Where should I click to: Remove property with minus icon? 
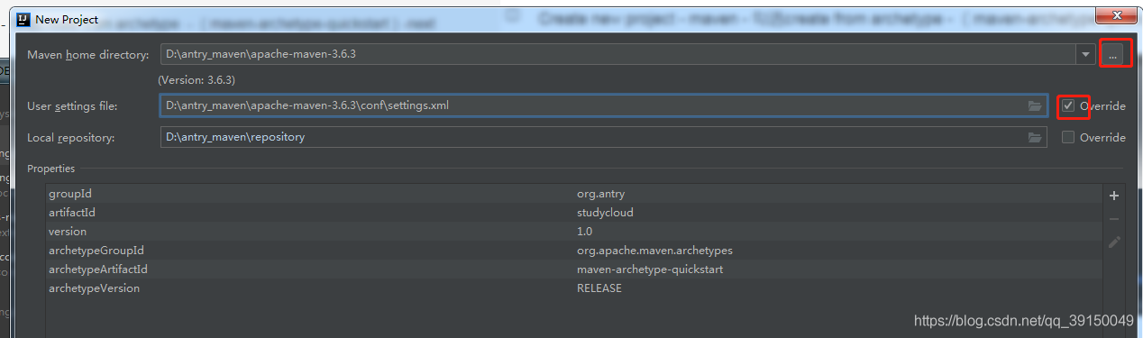pyautogui.click(x=1114, y=219)
